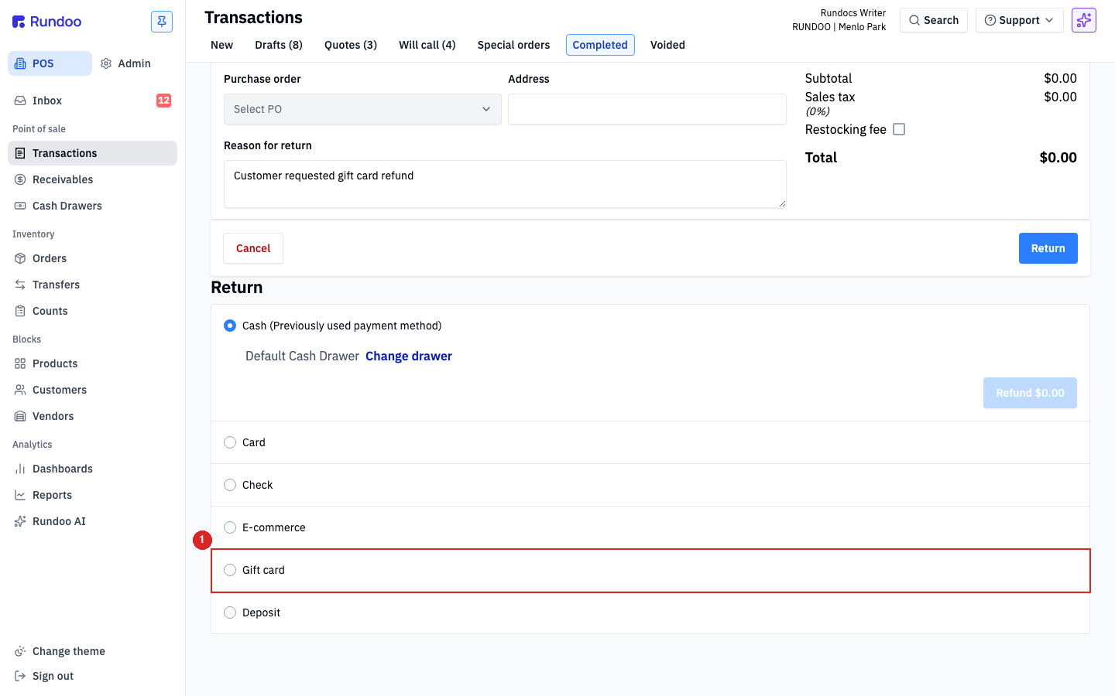The image size is (1115, 696).
Task: Select Cash previously used payment radio
Action: (230, 326)
